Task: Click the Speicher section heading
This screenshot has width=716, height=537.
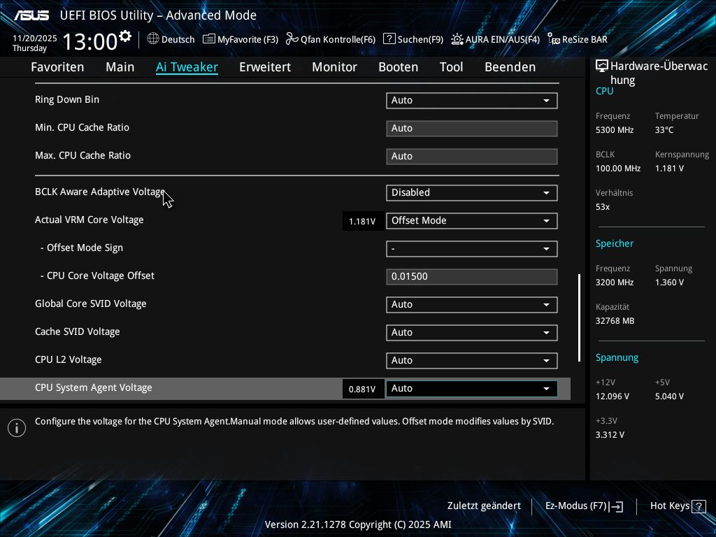Action: pos(615,243)
